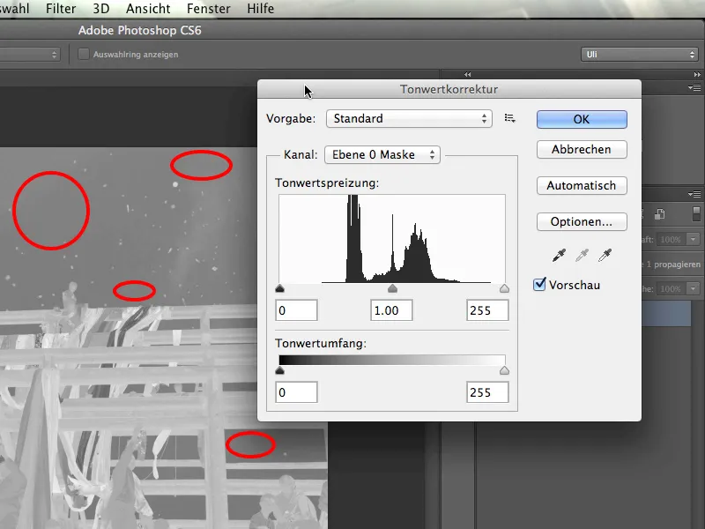
Task: Click the Tonwertumfang black output slider
Action: 279,370
